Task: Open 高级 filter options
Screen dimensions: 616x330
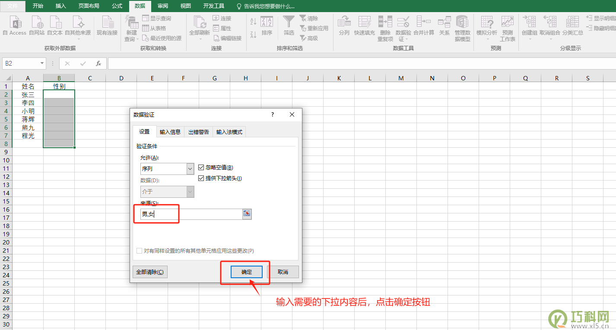Action: tap(308, 38)
